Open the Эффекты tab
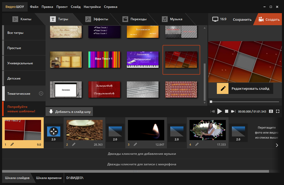 coord(97,19)
